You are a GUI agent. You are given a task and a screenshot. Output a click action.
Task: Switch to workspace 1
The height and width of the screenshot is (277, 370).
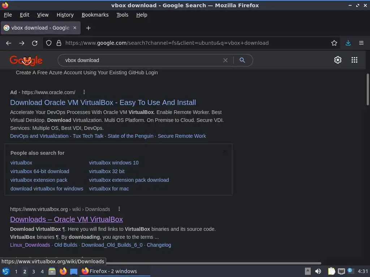[x=16, y=272]
